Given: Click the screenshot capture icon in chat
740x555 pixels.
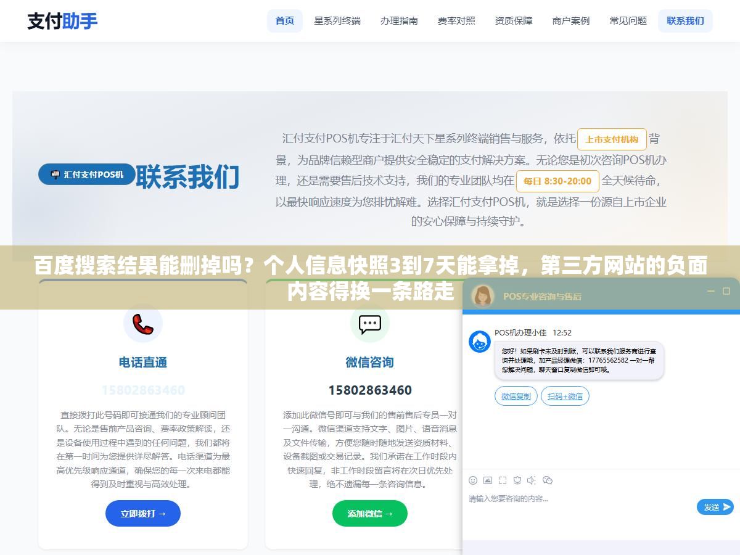Looking at the screenshot, I should click(x=503, y=480).
